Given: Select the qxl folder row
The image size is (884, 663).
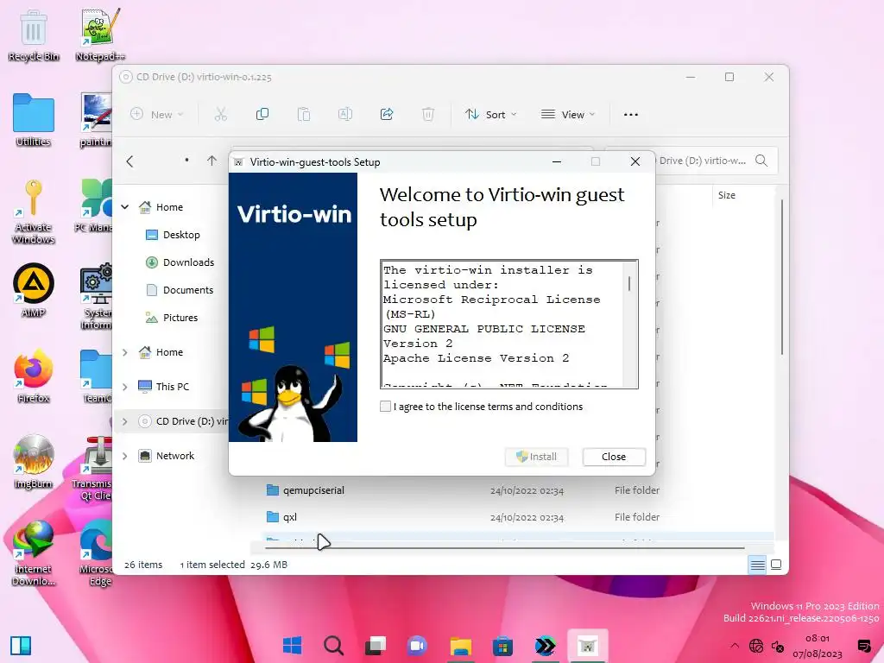Looking at the screenshot, I should coord(463,517).
